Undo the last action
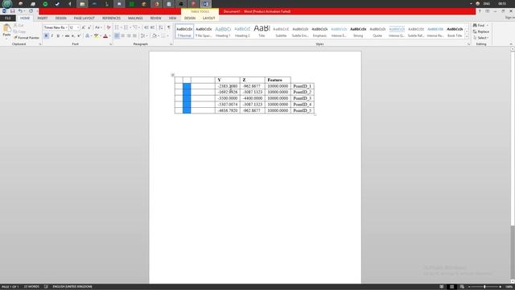 click(x=20, y=10)
